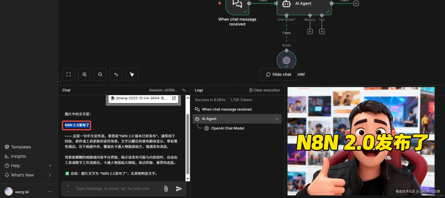Send the chat message with arrow icon

pyautogui.click(x=179, y=189)
